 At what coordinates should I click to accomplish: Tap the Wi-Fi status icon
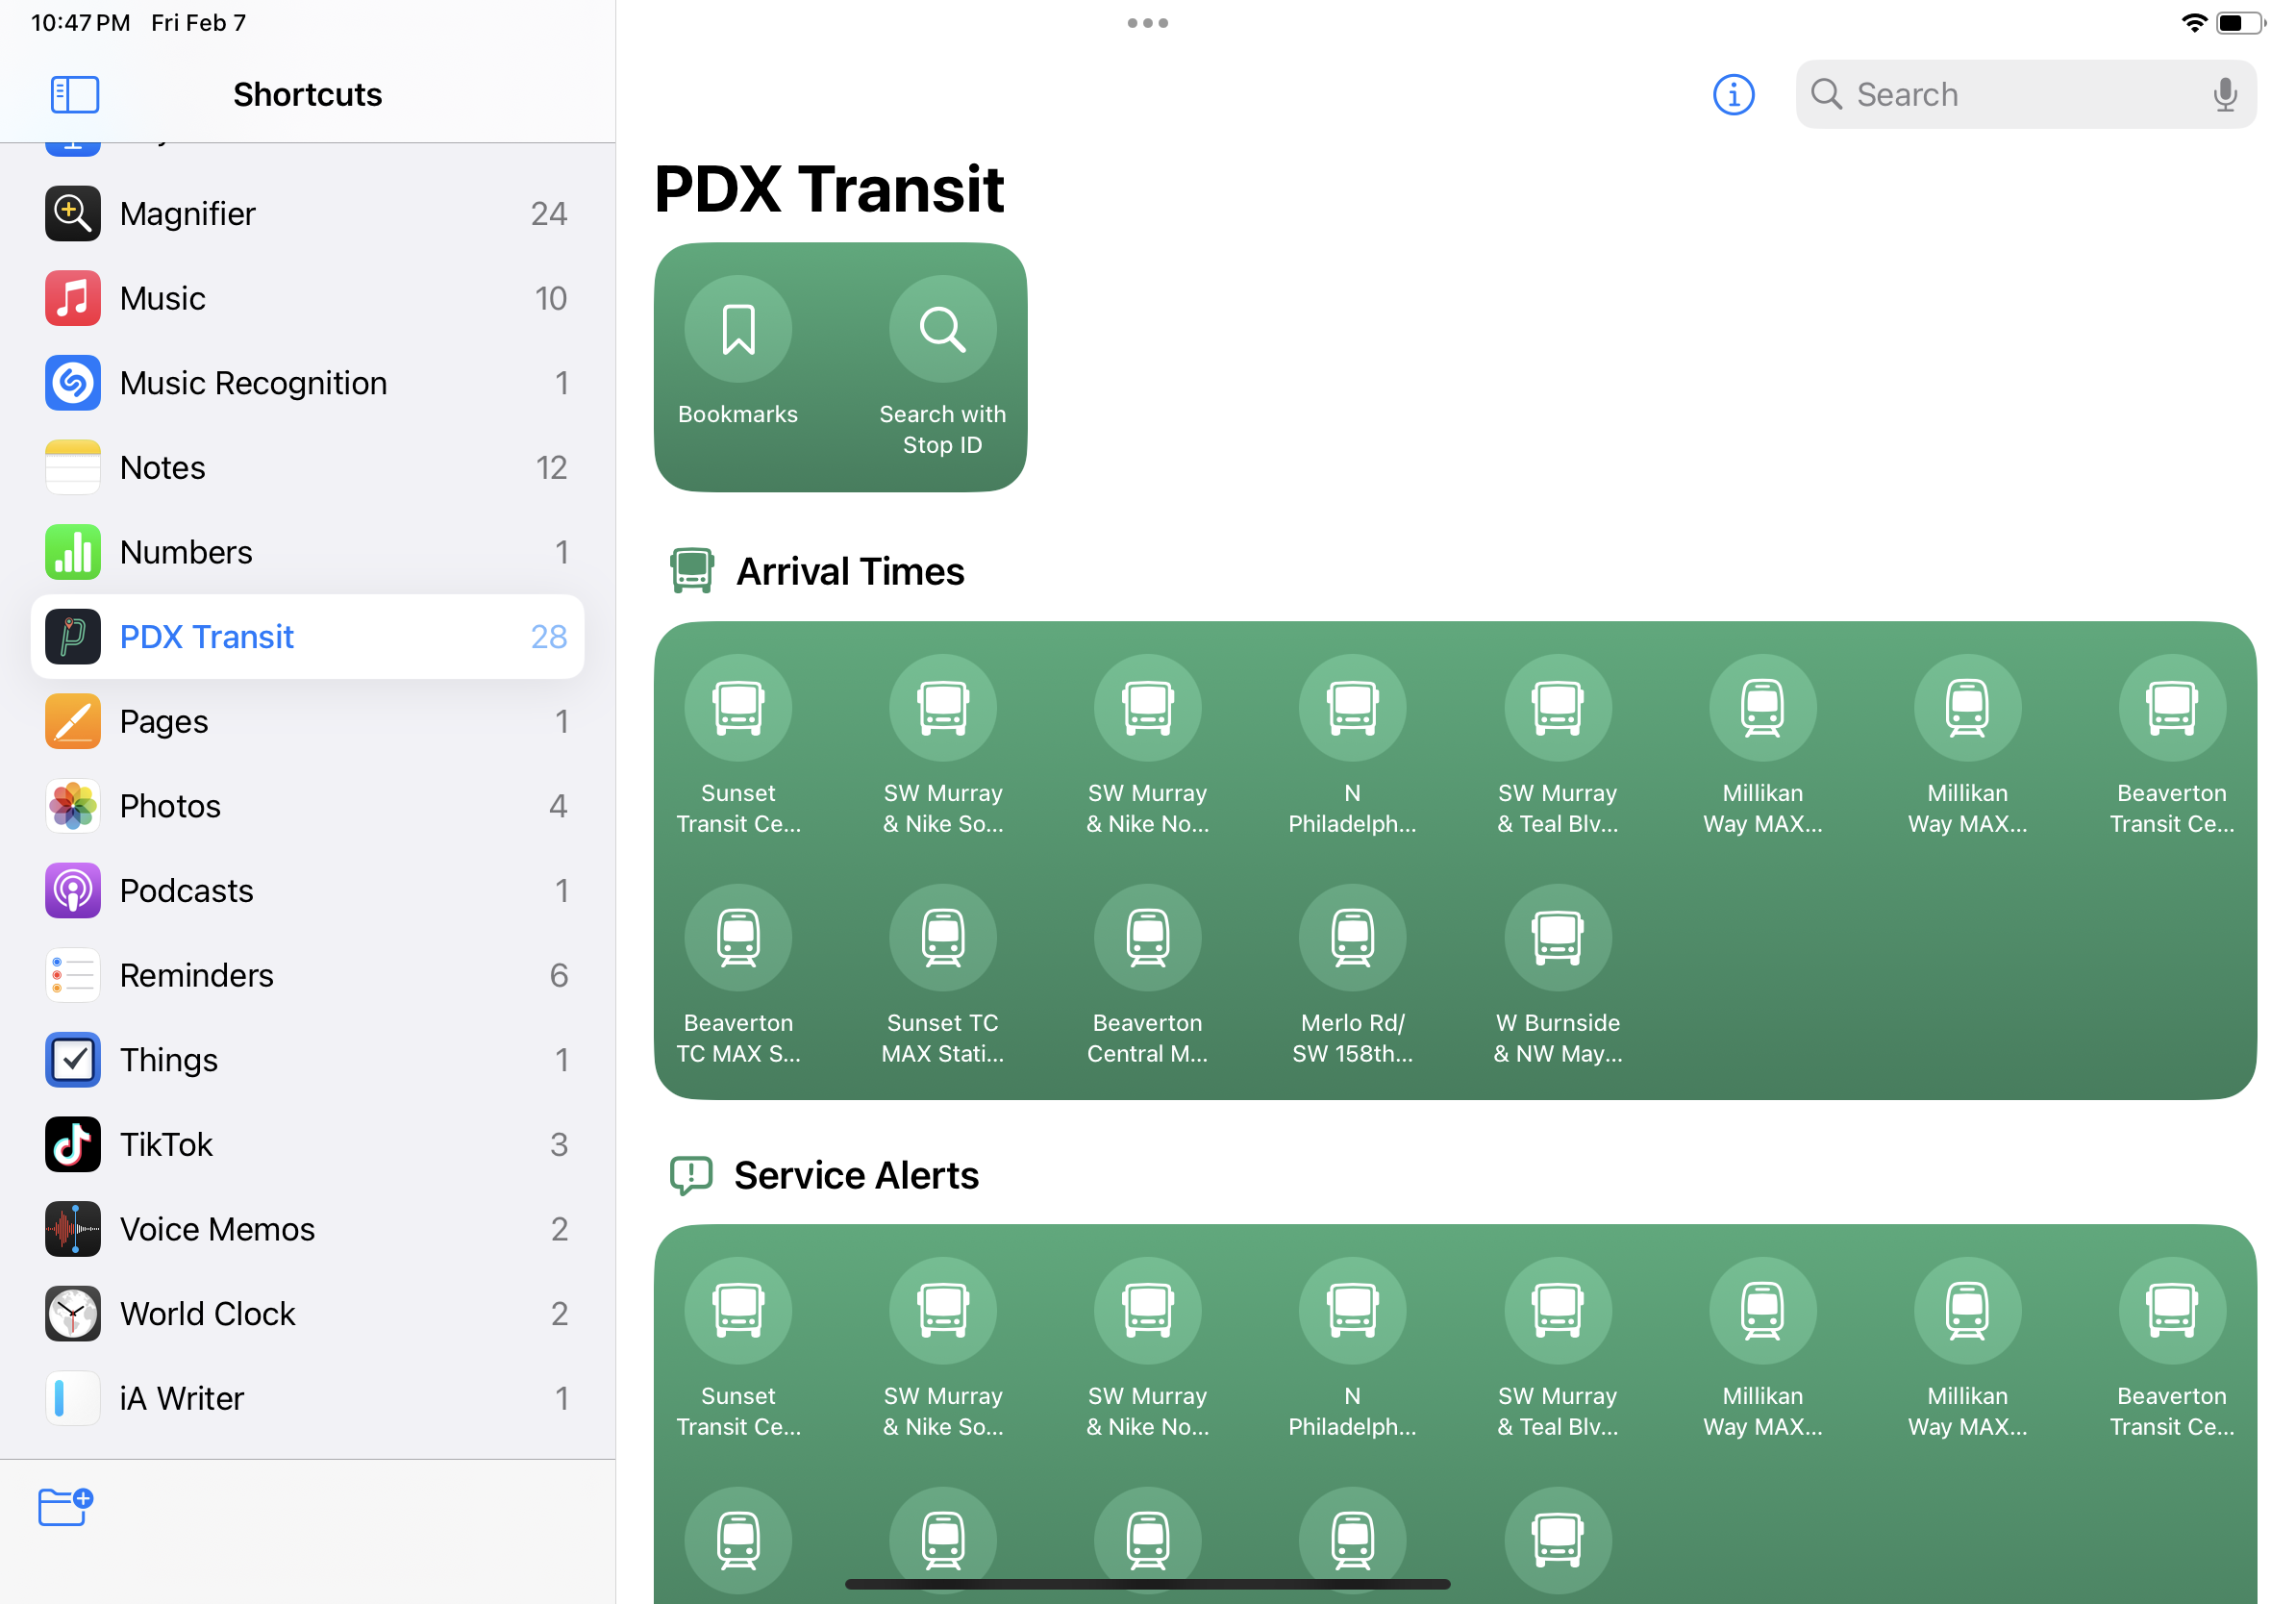click(x=2194, y=23)
